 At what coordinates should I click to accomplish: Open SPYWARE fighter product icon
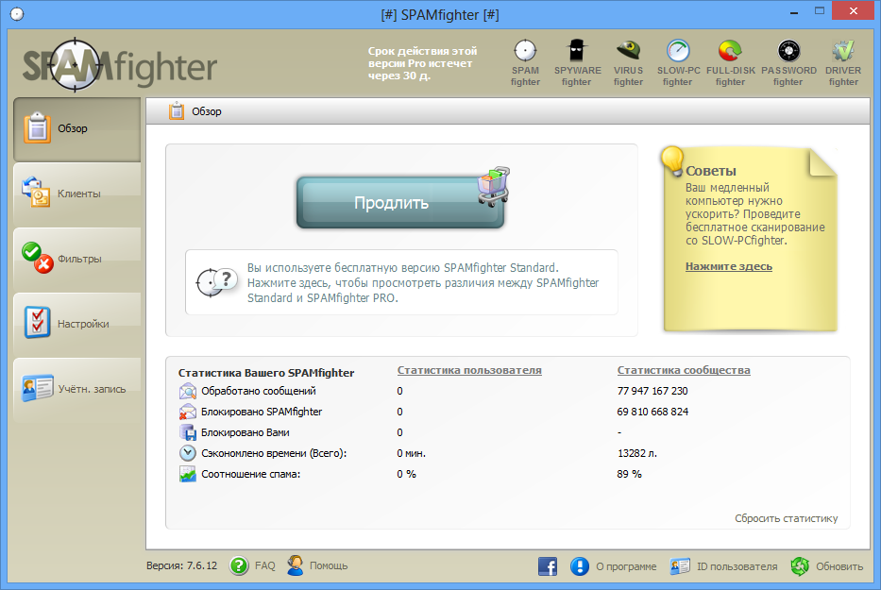click(577, 62)
